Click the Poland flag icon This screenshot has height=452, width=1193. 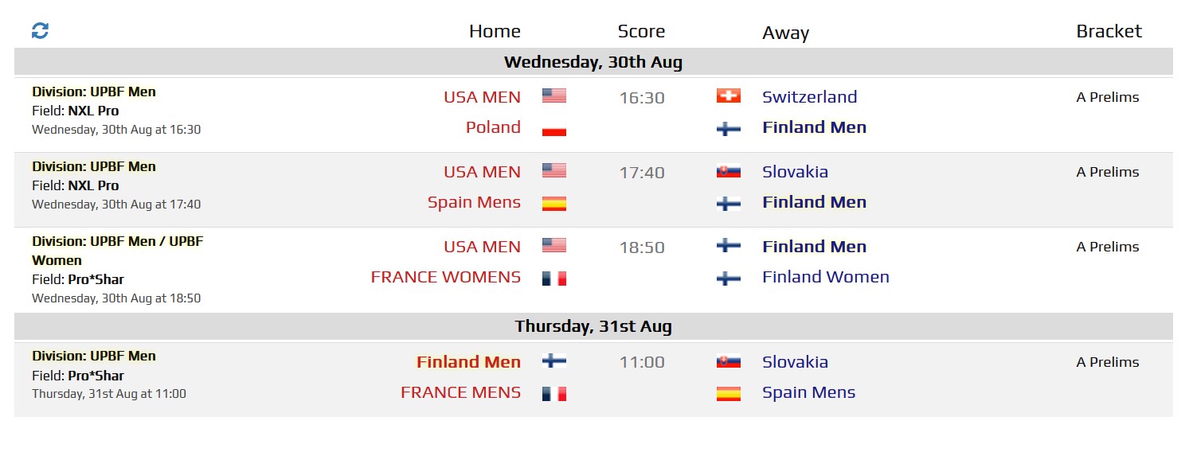553,129
